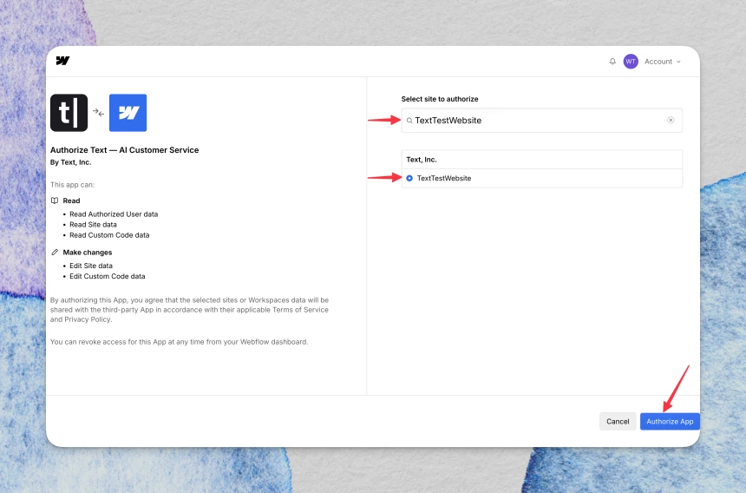Expand the Account dropdown menu
The width and height of the screenshot is (746, 493).
pos(662,62)
